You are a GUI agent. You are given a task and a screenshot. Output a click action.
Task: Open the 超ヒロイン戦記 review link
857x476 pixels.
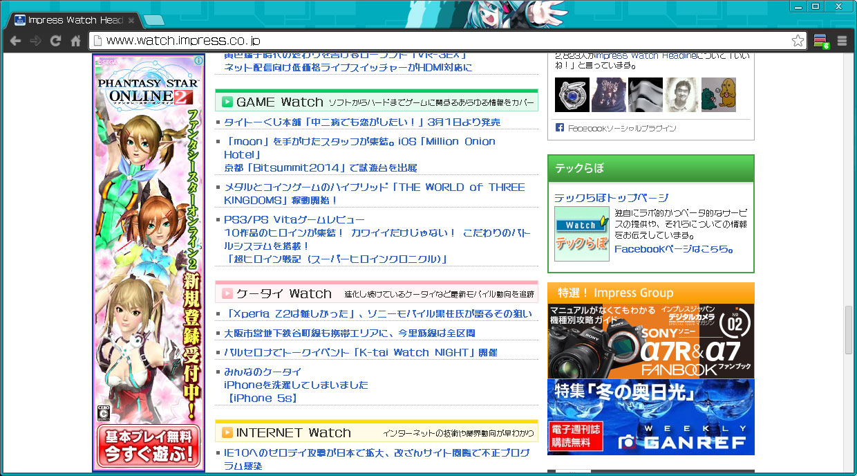click(x=336, y=259)
